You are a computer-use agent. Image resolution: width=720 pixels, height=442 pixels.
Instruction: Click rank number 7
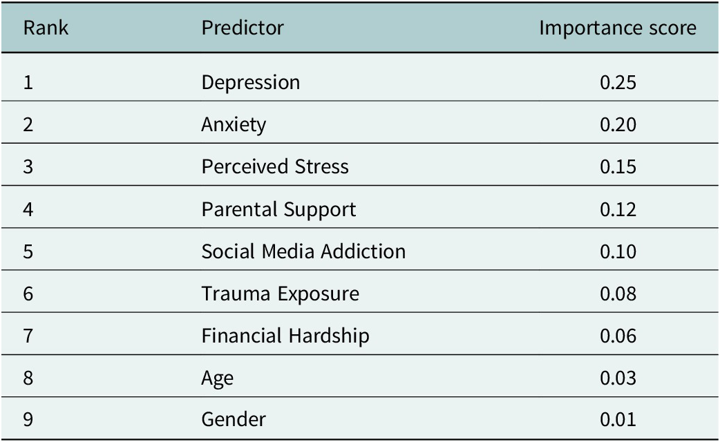(28, 336)
